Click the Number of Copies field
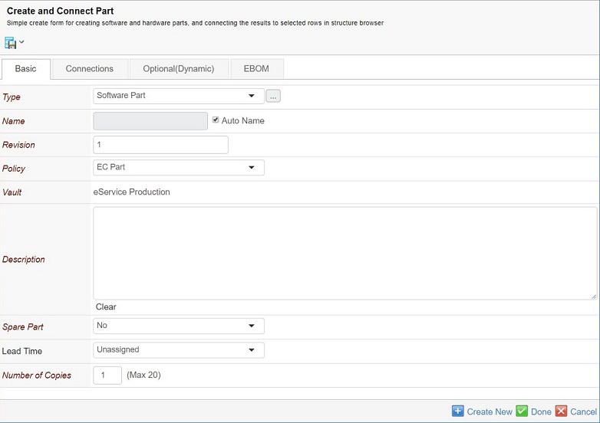The height and width of the screenshot is (423, 600). click(107, 375)
